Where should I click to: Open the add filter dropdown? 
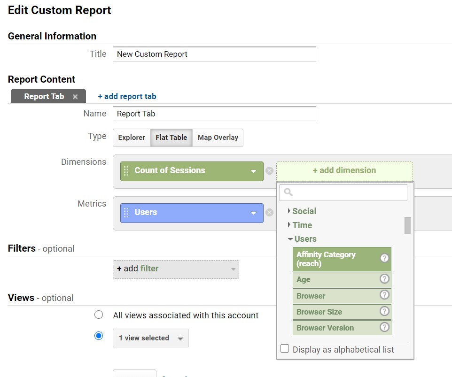pyautogui.click(x=176, y=269)
